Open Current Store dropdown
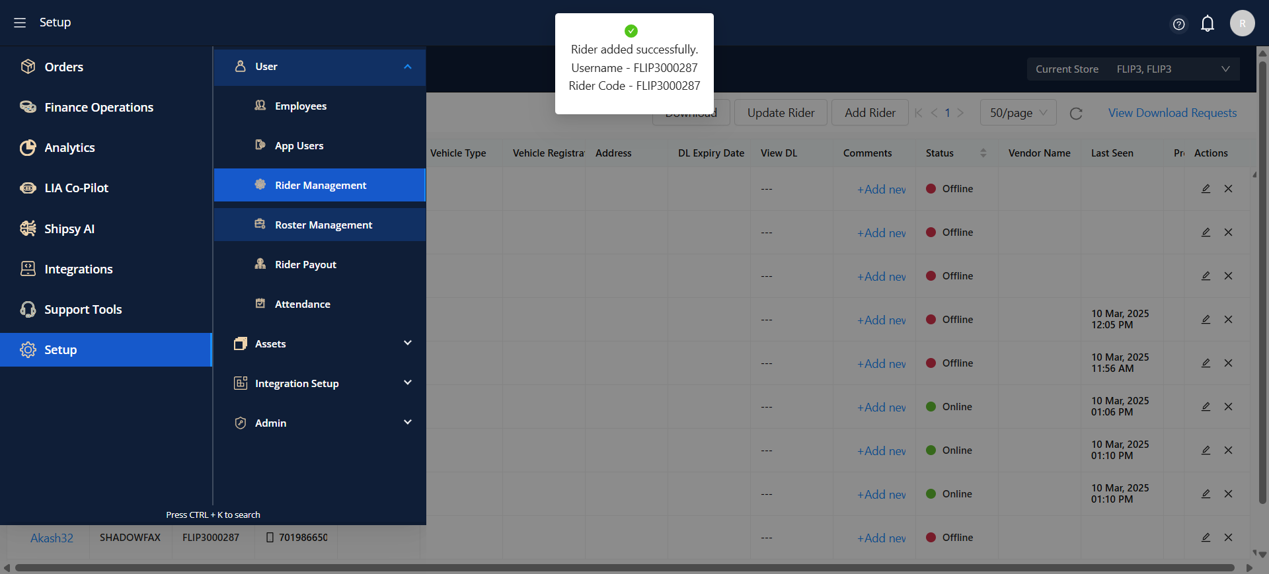The height and width of the screenshot is (574, 1269). tap(1133, 69)
